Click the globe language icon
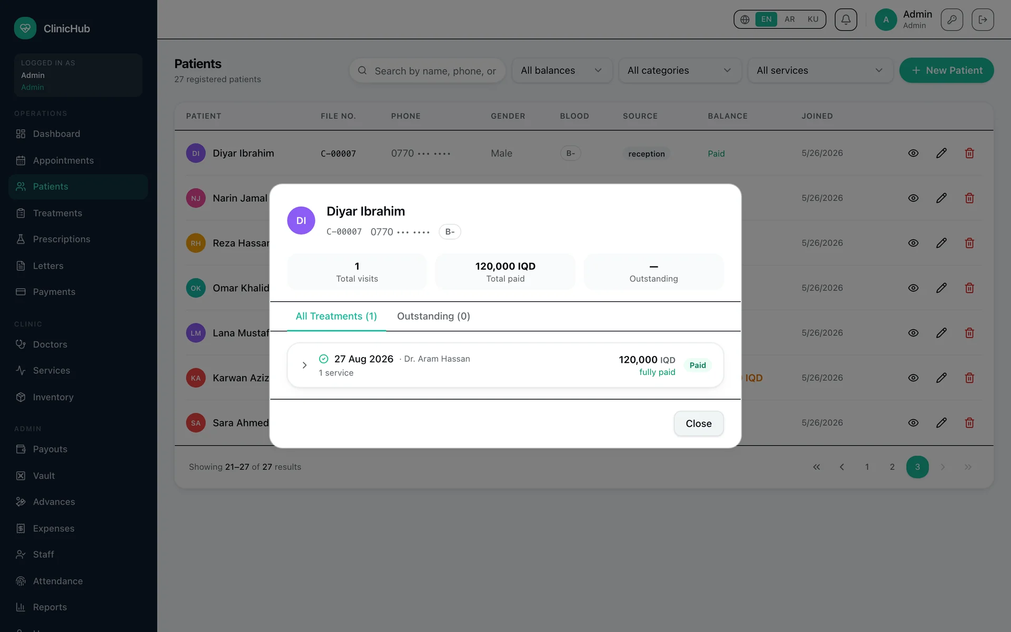The image size is (1011, 632). [745, 19]
